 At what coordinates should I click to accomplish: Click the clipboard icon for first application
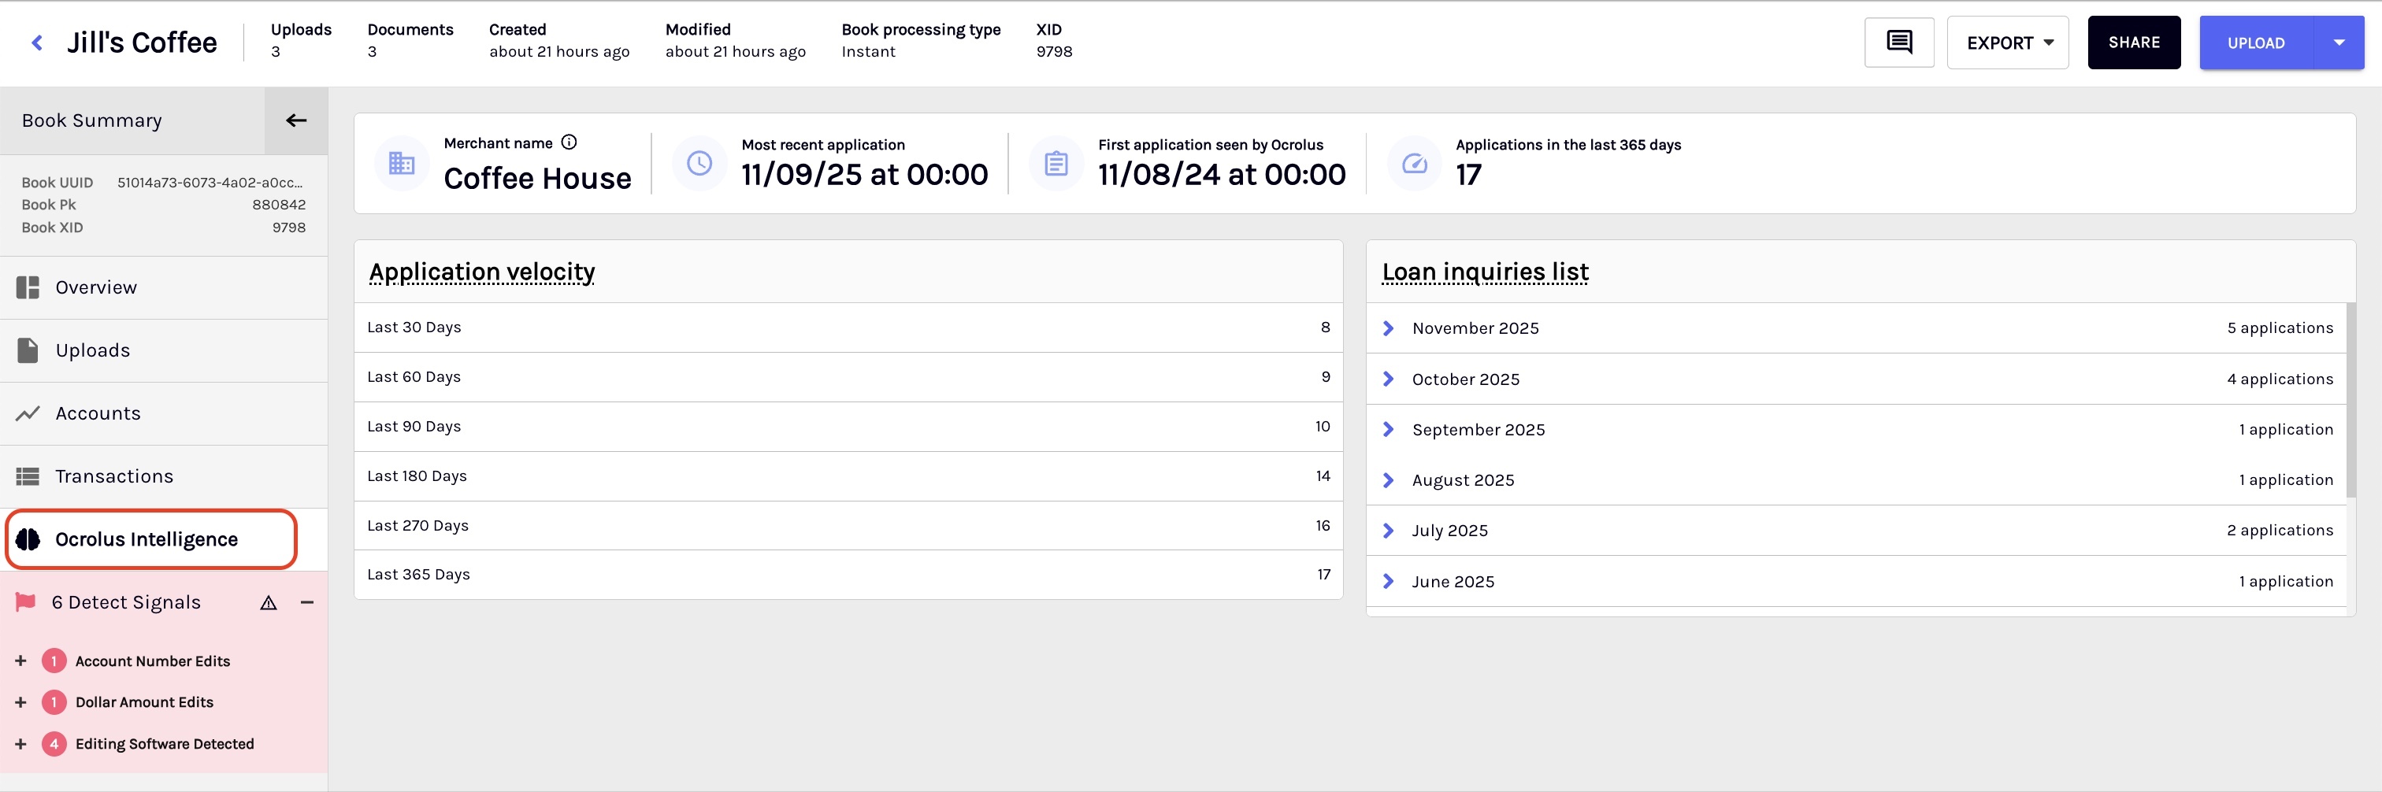1056,164
